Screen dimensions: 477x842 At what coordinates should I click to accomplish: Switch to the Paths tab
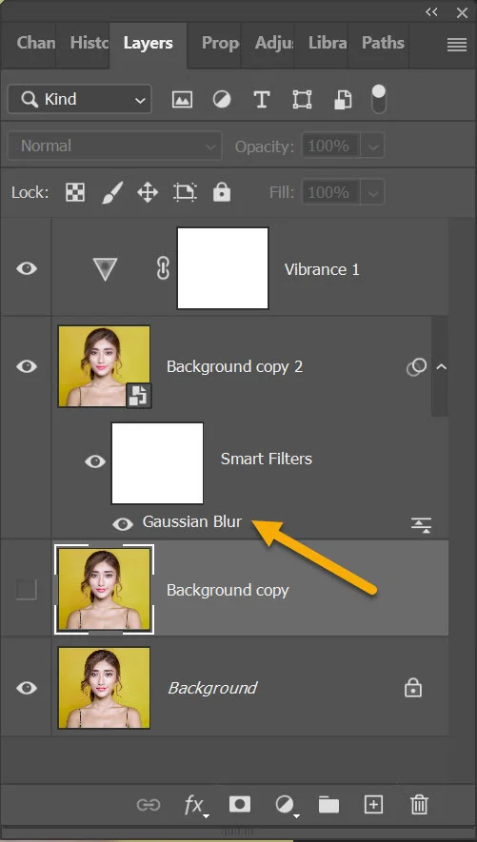click(383, 43)
